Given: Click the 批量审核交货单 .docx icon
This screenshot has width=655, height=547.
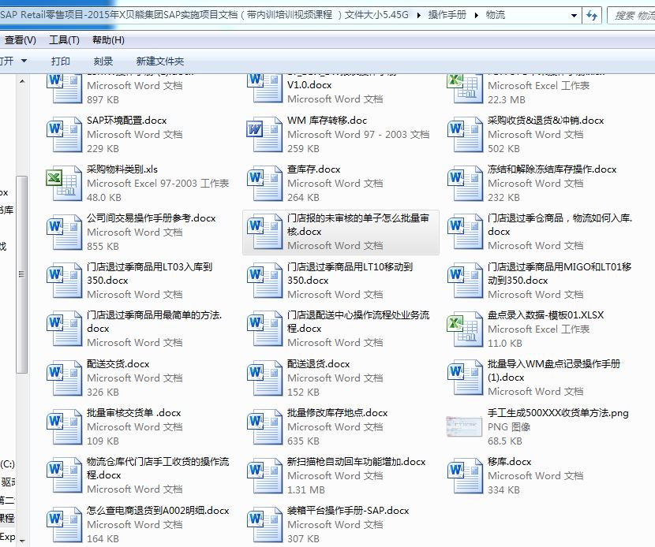Looking at the screenshot, I should click(64, 427).
